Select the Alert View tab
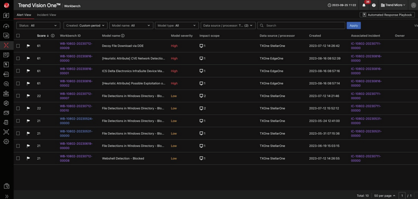418x199 pixels. click(24, 15)
